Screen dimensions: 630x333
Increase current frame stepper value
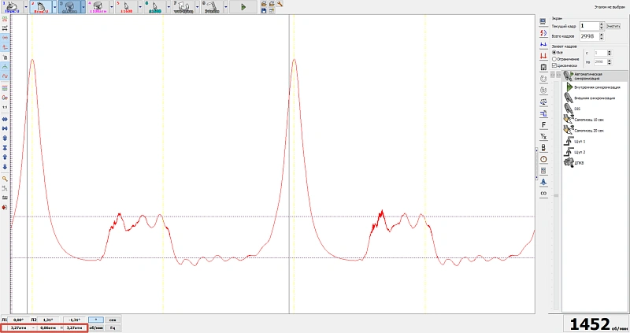coord(602,24)
